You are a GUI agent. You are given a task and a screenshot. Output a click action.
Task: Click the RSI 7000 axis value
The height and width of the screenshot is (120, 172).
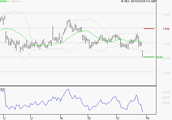click(x=166, y=92)
